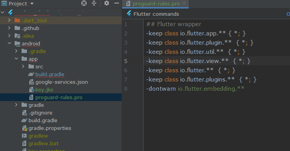Image resolution: width=290 pixels, height=151 pixels.
Task: Select the gradle folder row
Action: tap(61, 105)
